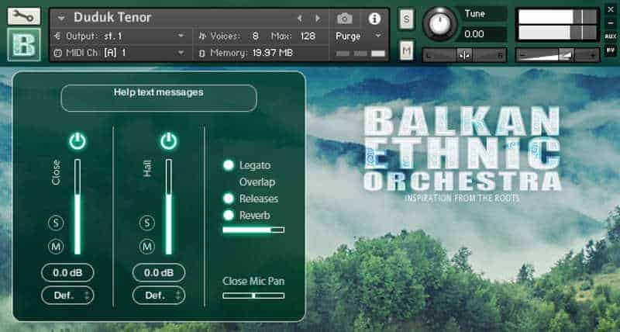Take a snapshot with the camera icon

pyautogui.click(x=345, y=19)
